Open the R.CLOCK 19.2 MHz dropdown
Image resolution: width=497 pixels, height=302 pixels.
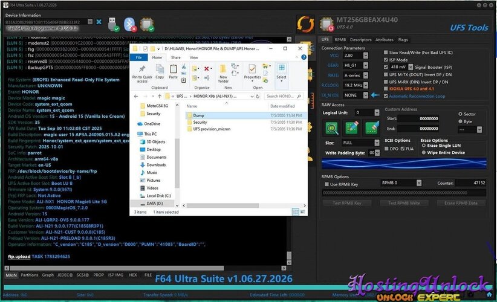[365, 85]
